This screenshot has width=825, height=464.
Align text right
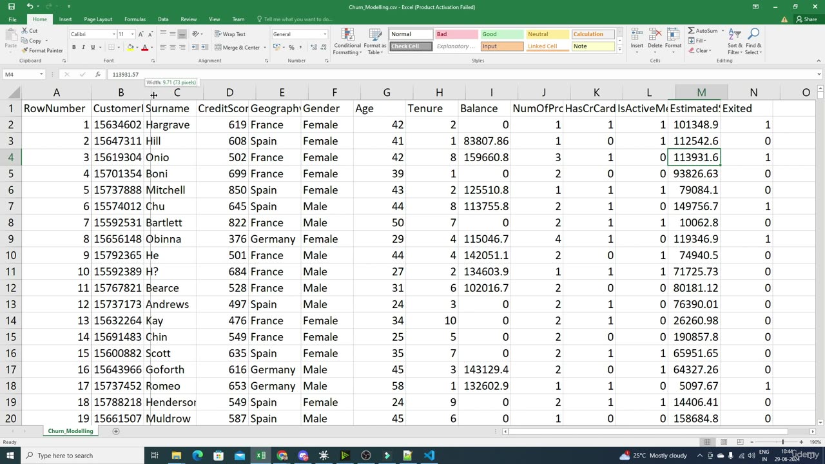[x=182, y=47]
